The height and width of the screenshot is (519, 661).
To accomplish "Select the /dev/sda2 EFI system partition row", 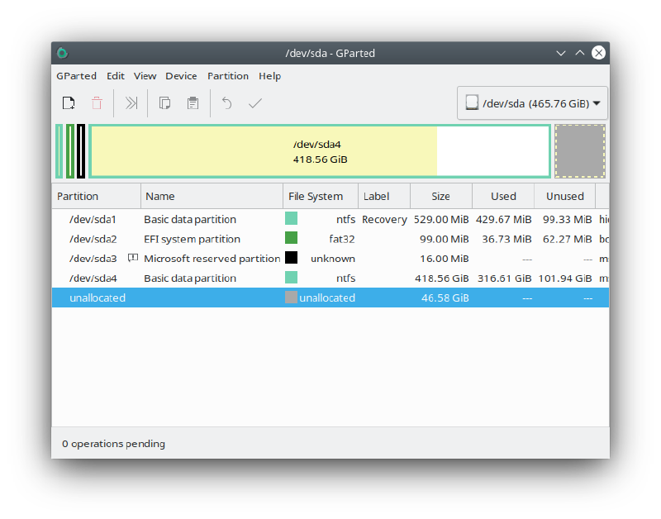I will (x=330, y=239).
